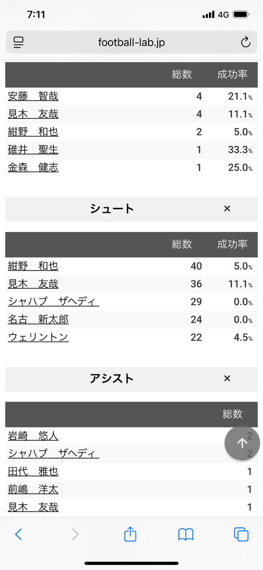Open the reader/page format icon in address bar
The width and height of the screenshot is (263, 570).
pos(18,42)
